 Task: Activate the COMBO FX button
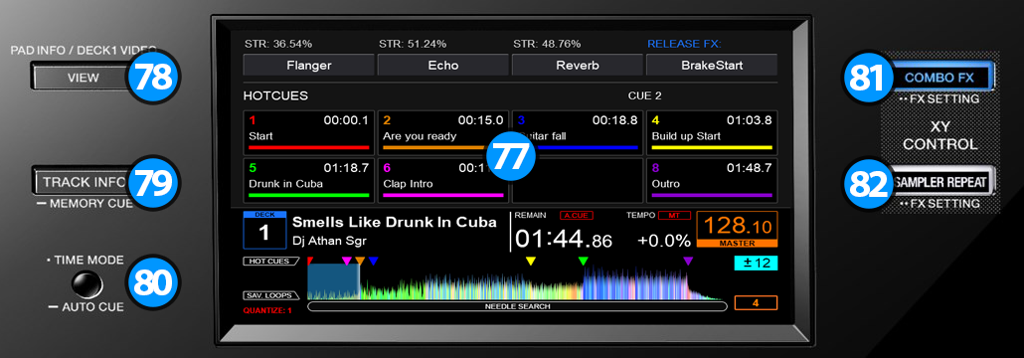(939, 78)
